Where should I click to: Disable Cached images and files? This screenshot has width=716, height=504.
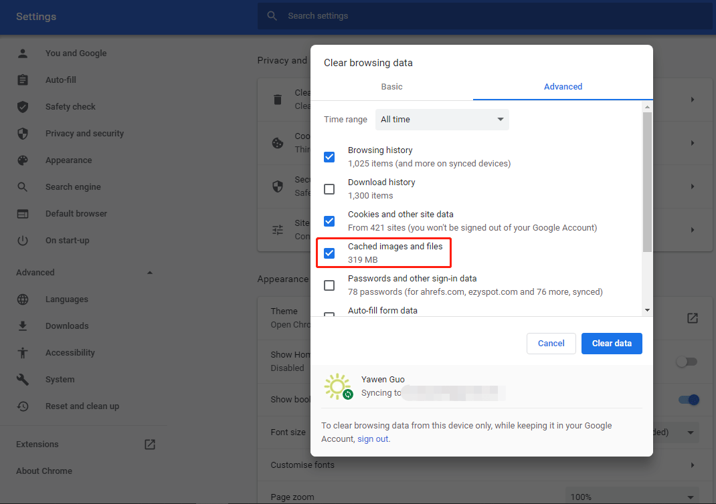click(329, 253)
